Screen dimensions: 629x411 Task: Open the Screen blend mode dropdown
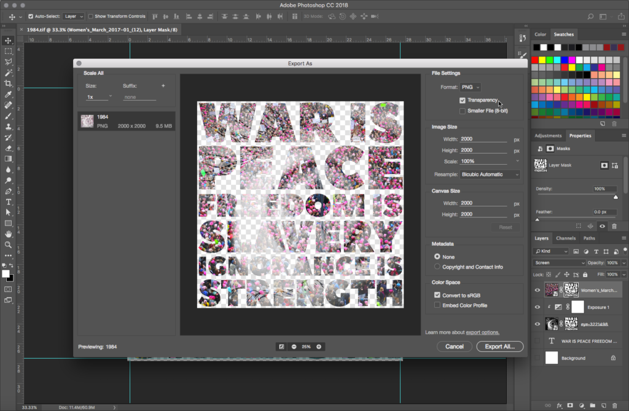point(560,263)
